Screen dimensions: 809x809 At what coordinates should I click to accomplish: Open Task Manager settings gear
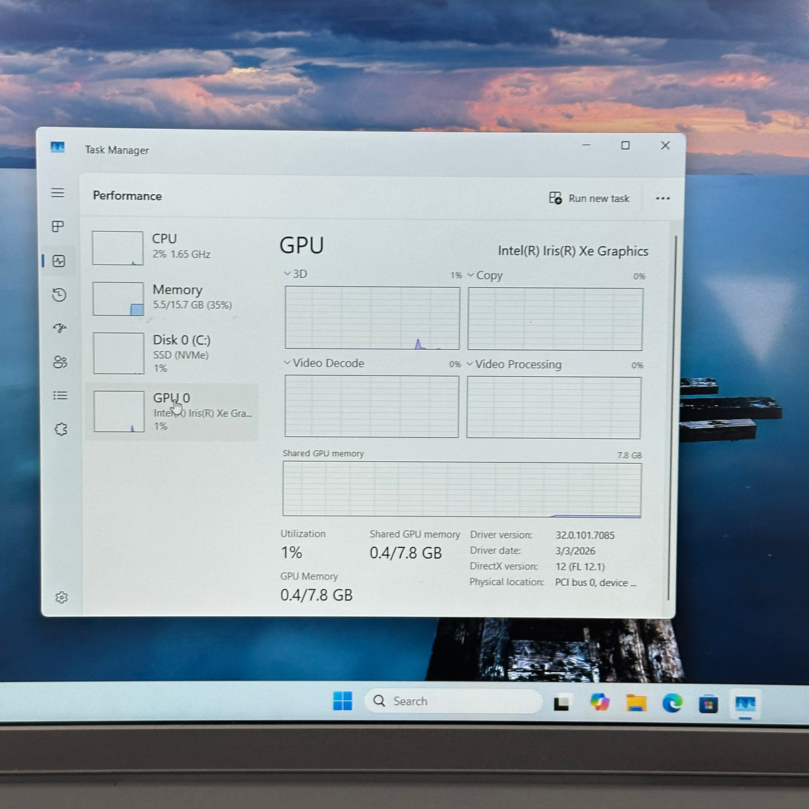click(x=61, y=597)
